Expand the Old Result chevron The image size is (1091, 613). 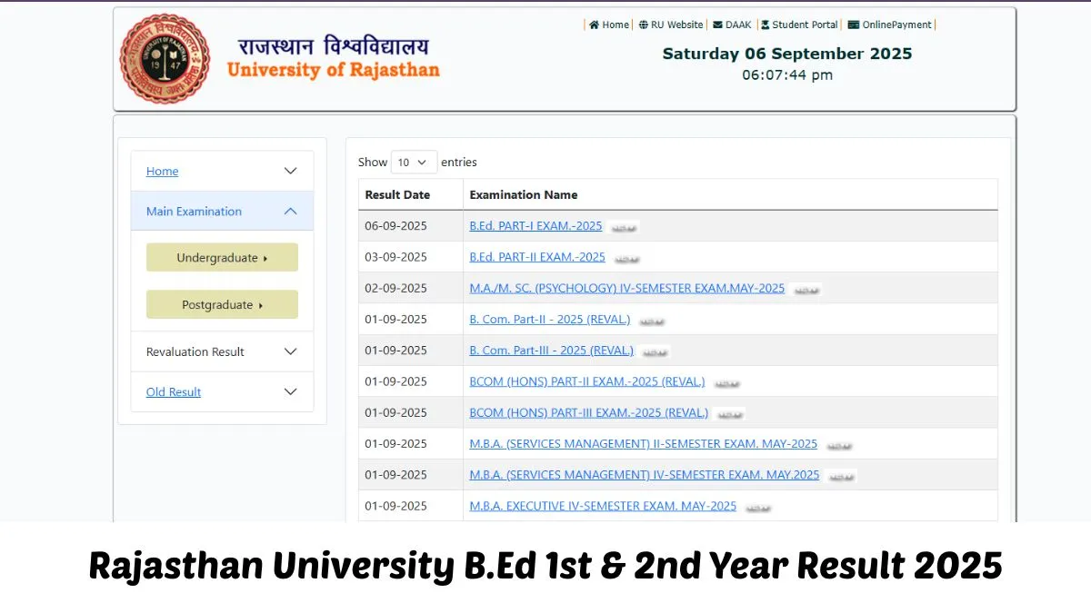click(290, 391)
